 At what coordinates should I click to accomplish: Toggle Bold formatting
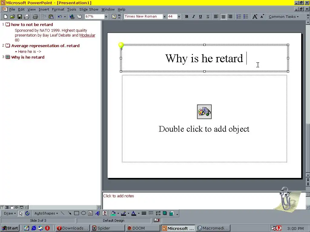[186, 17]
